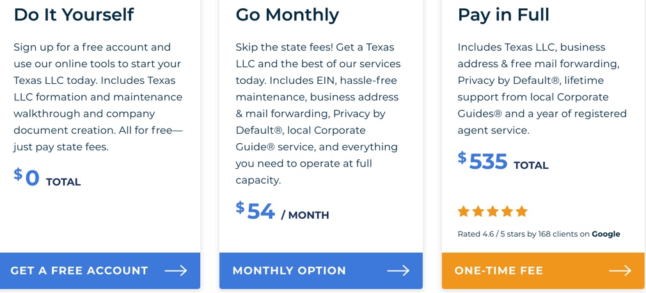Click the Pay in Full heading
The width and height of the screenshot is (646, 293).
coord(503,15)
